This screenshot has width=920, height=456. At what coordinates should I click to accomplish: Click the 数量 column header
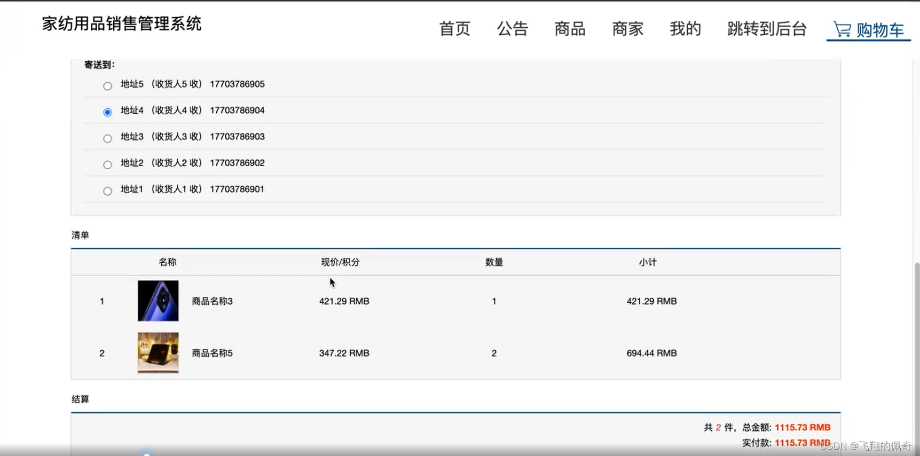(494, 262)
